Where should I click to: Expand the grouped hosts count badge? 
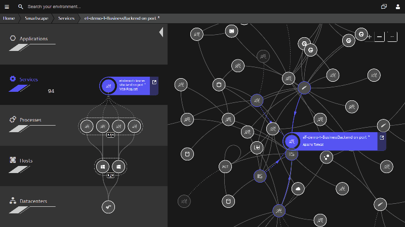pos(110,175)
